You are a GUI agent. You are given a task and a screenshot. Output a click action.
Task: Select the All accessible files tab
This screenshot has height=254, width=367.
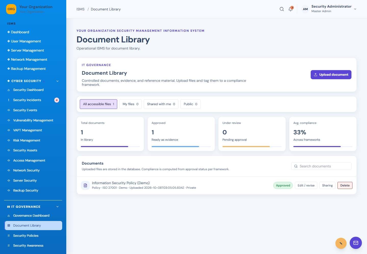pyautogui.click(x=98, y=104)
